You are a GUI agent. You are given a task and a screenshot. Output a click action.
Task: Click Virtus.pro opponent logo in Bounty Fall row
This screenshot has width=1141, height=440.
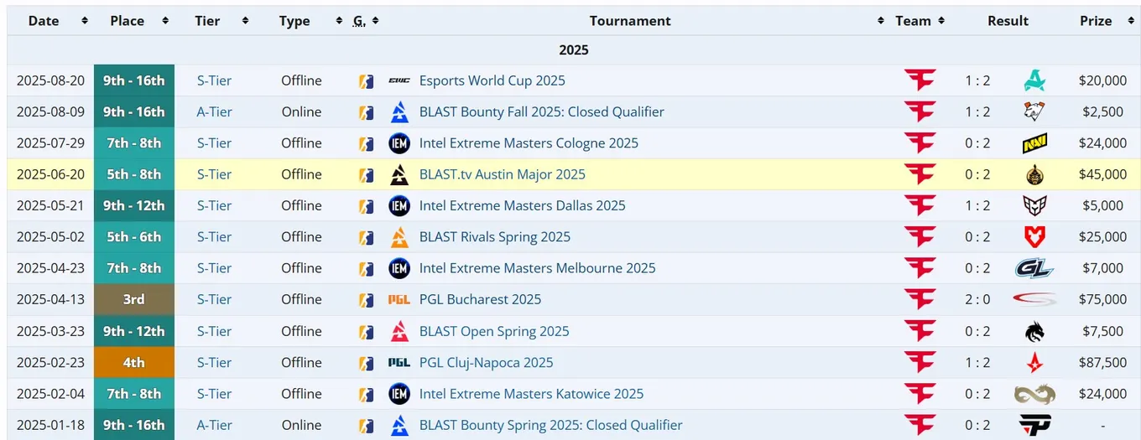(1034, 111)
